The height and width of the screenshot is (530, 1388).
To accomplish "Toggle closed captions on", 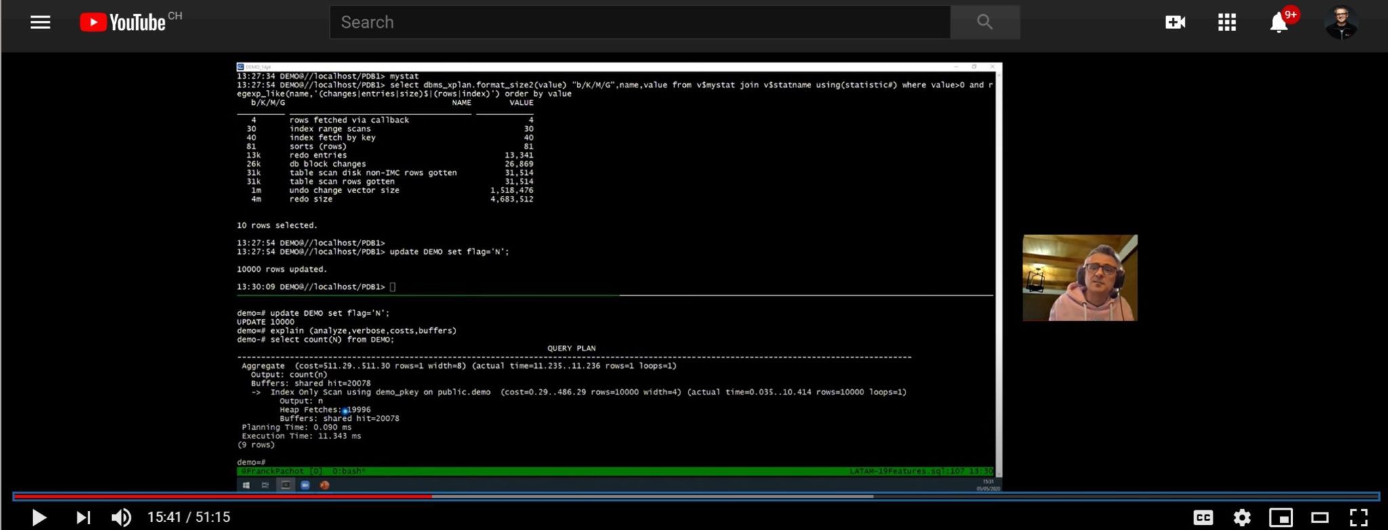I will (1203, 518).
